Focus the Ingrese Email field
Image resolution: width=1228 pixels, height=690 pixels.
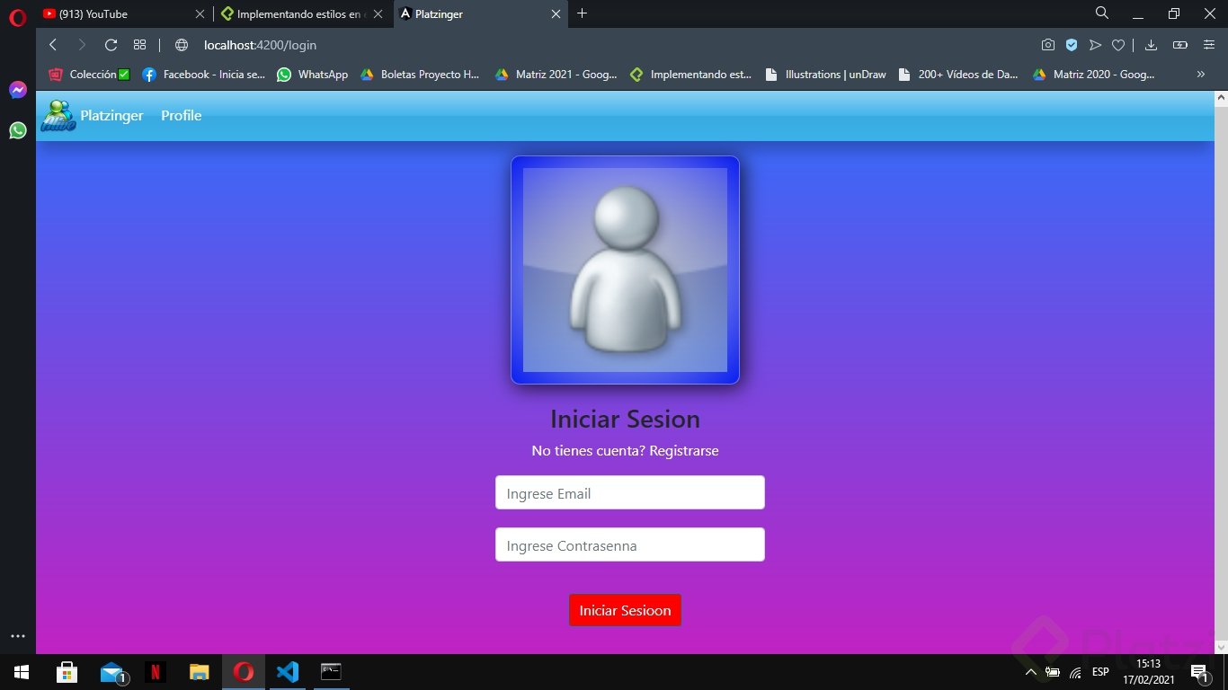[630, 493]
